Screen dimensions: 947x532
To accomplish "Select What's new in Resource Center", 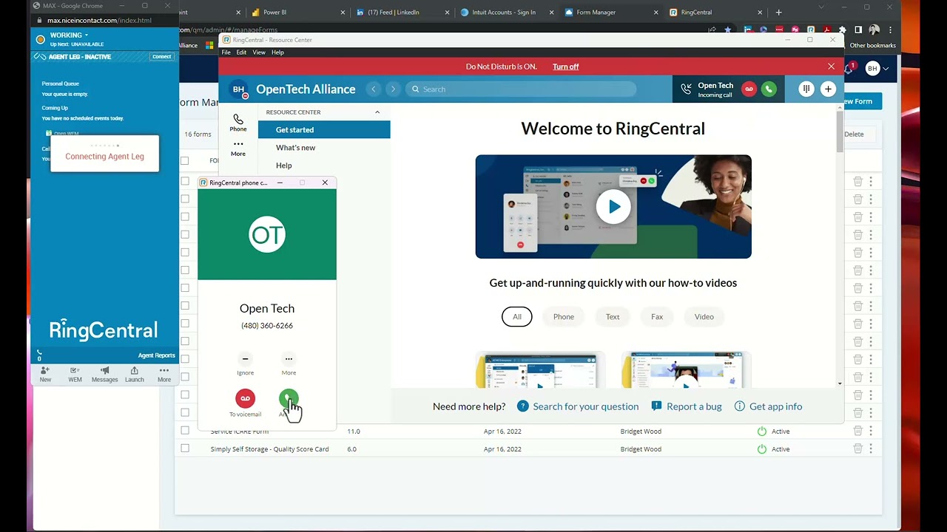I will 324,148.
